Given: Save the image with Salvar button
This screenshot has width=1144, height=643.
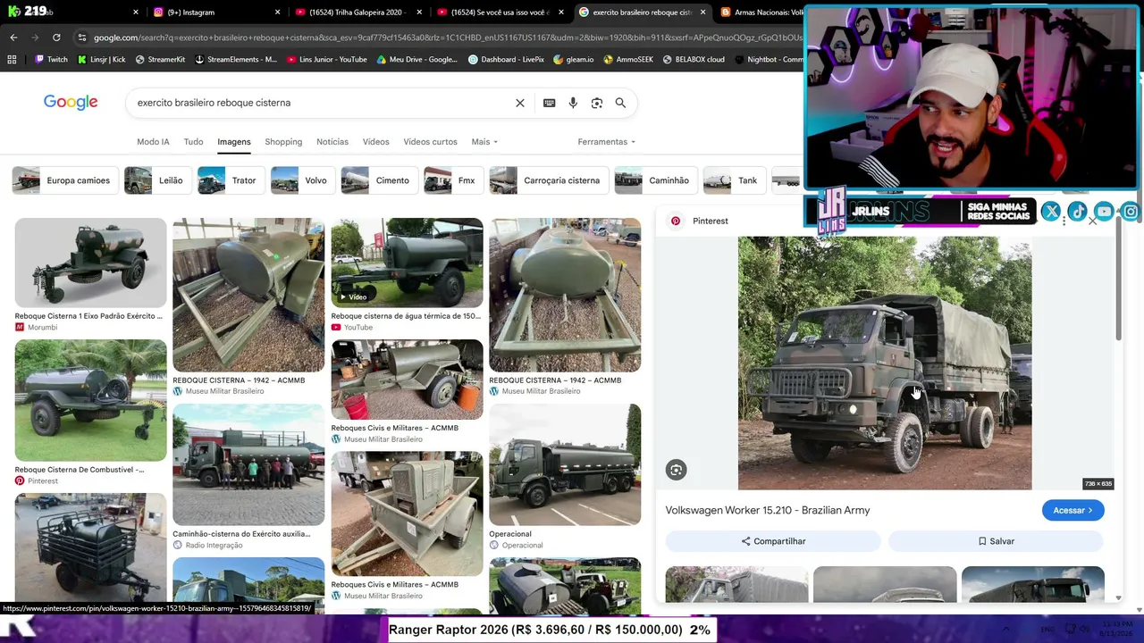Looking at the screenshot, I should click(x=996, y=541).
